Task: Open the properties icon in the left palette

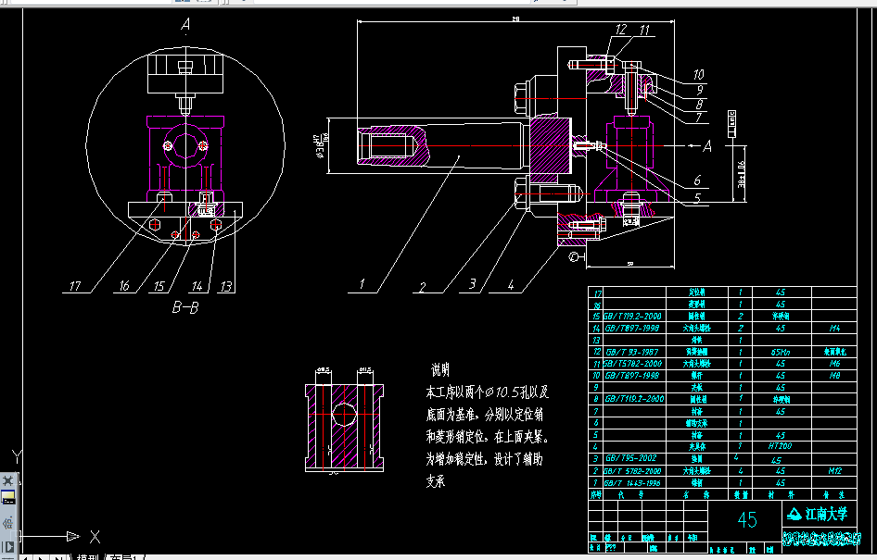Action: tap(7, 523)
